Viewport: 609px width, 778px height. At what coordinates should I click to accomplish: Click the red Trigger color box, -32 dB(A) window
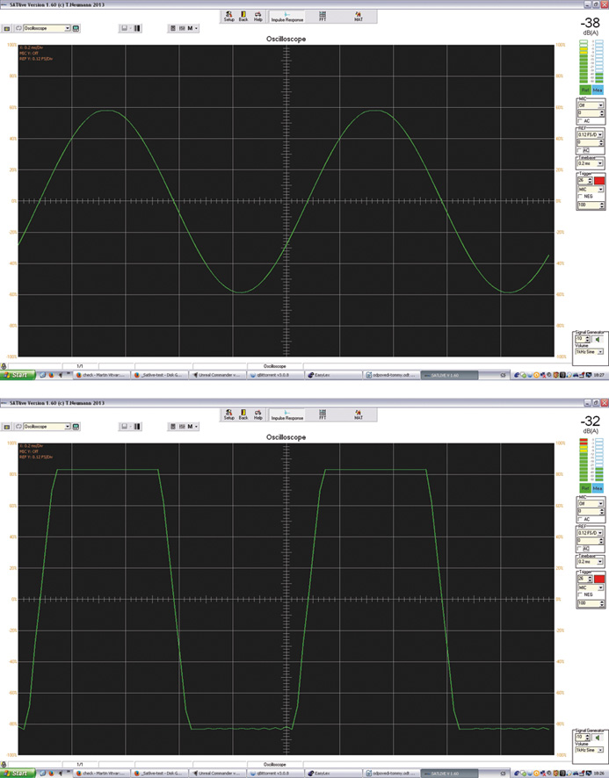[x=599, y=579]
